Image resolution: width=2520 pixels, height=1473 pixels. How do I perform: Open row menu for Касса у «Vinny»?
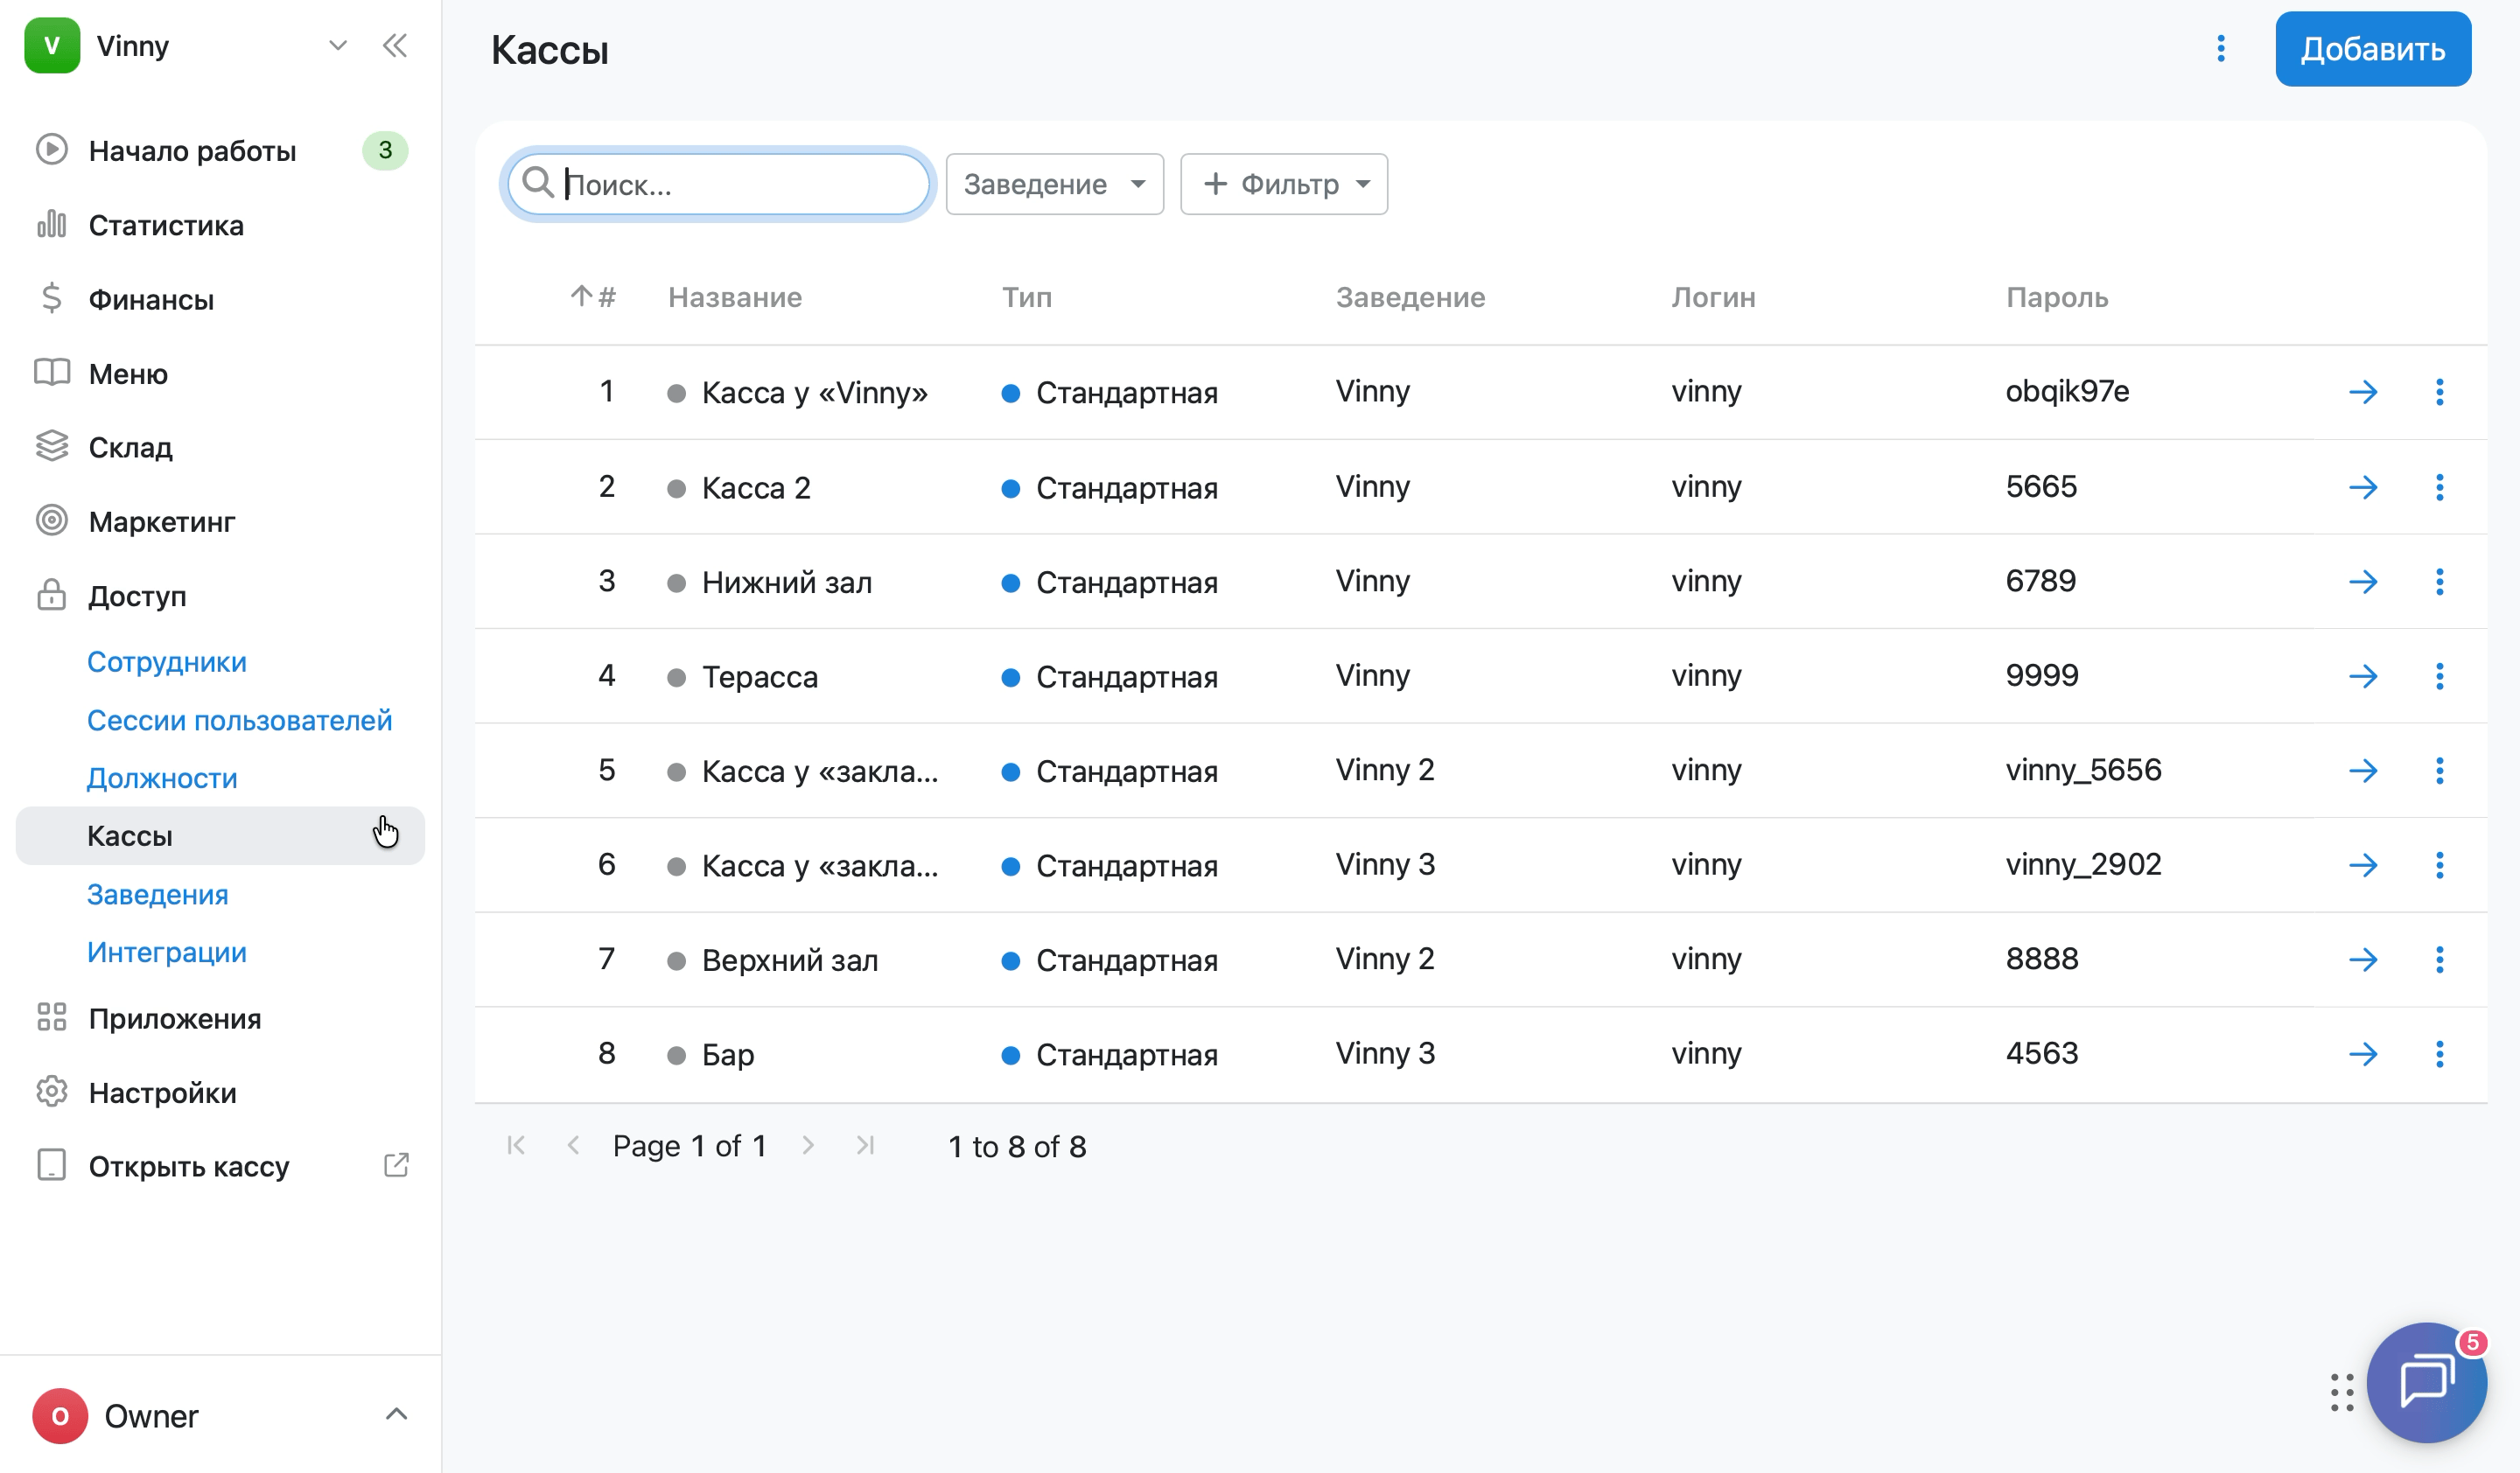point(2440,393)
